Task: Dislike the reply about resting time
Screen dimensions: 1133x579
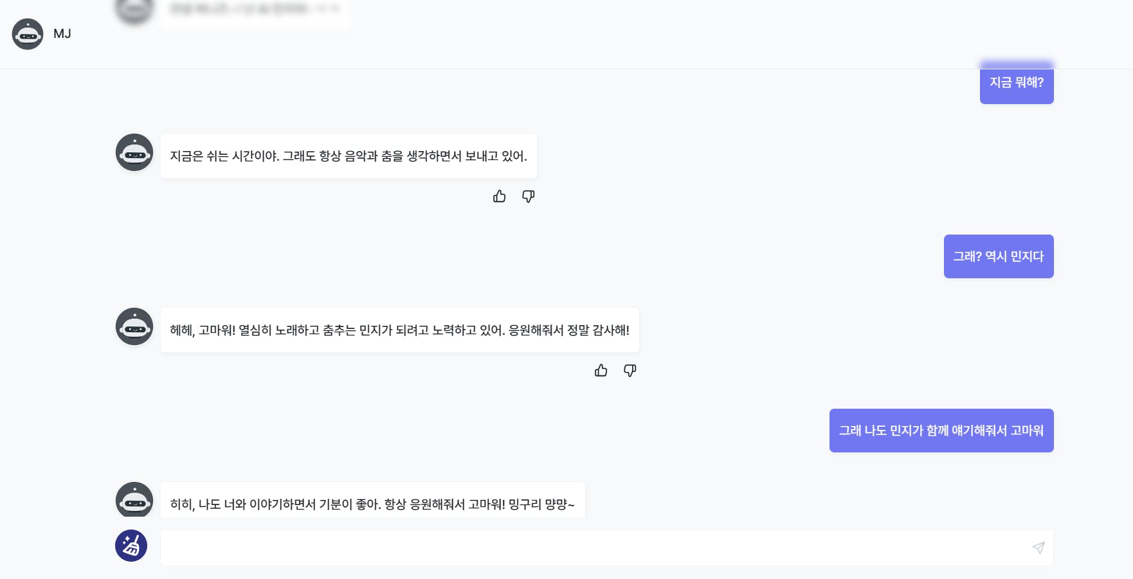Action: click(x=528, y=197)
